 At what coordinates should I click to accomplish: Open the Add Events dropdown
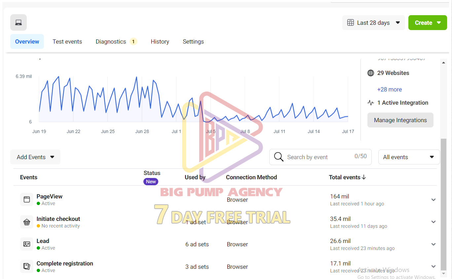point(35,157)
